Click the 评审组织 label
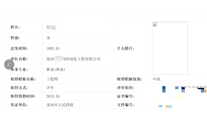Viewport: 207px width, 121px height. point(126,88)
